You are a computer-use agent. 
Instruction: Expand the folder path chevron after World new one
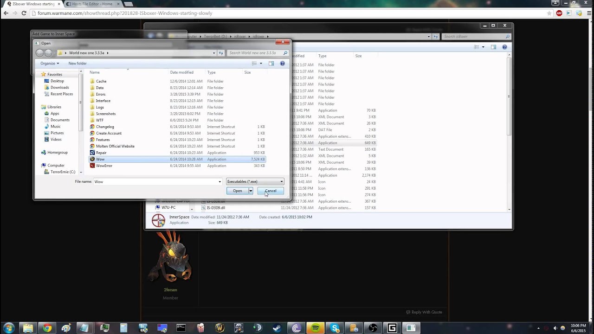[x=108, y=53]
